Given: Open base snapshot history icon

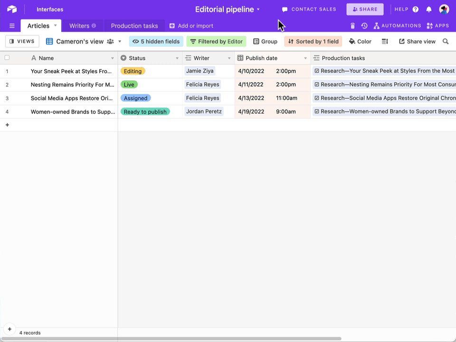Looking at the screenshot, I should coord(363,26).
